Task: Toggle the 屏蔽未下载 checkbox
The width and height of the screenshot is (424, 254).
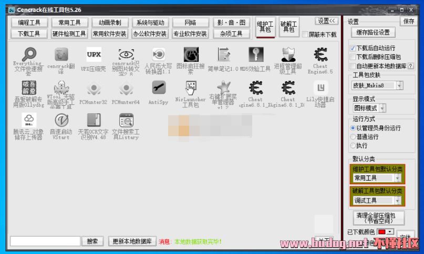Action: tap(305, 35)
